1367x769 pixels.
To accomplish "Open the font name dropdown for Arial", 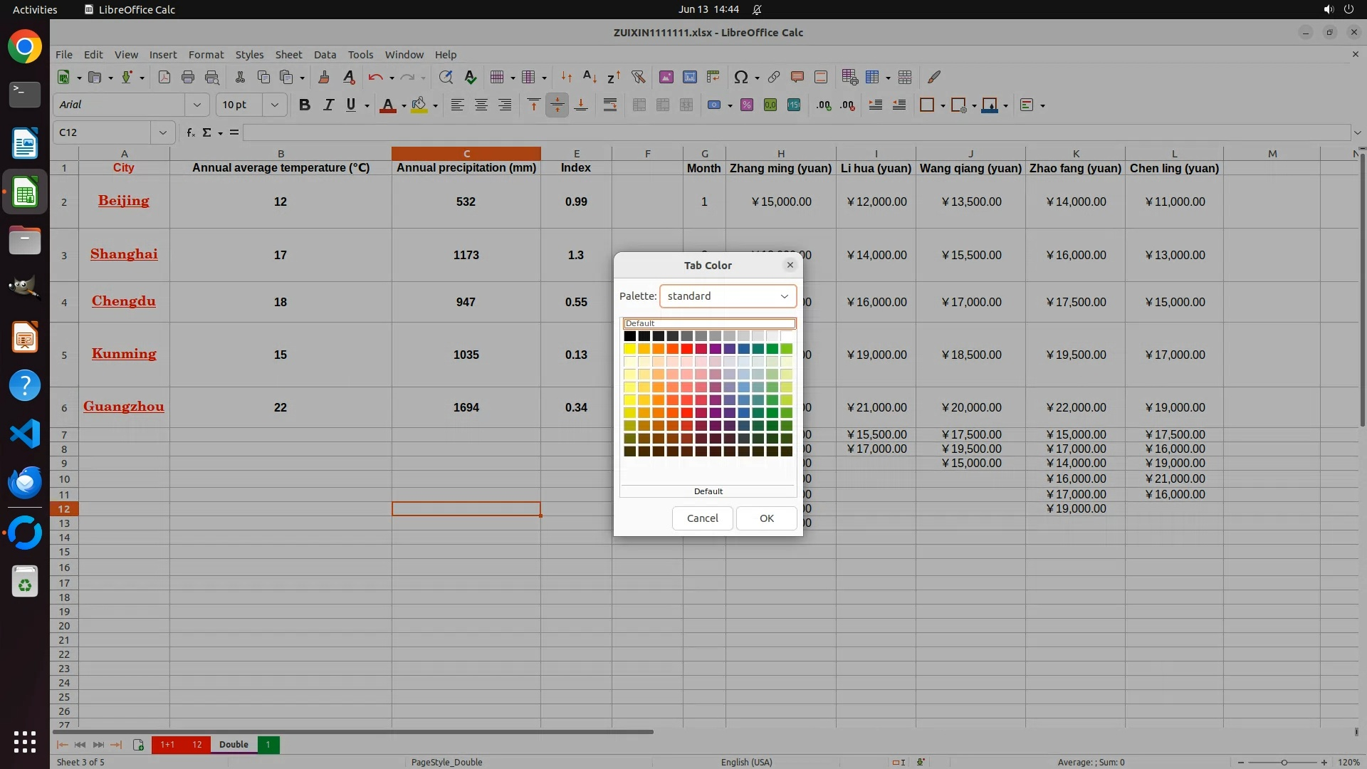I will pyautogui.click(x=197, y=105).
